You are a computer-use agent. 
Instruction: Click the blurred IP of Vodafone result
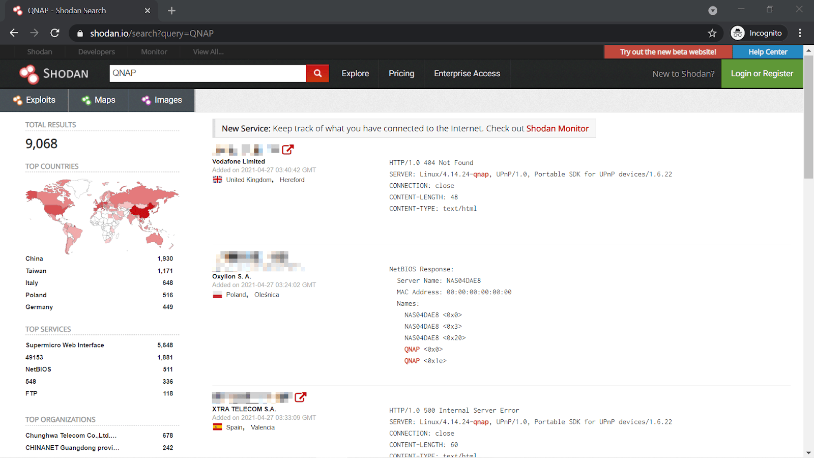point(247,149)
